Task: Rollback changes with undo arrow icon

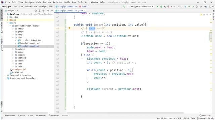Action: tap(201, 7)
